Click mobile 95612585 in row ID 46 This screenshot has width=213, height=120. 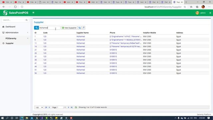tap(147, 66)
